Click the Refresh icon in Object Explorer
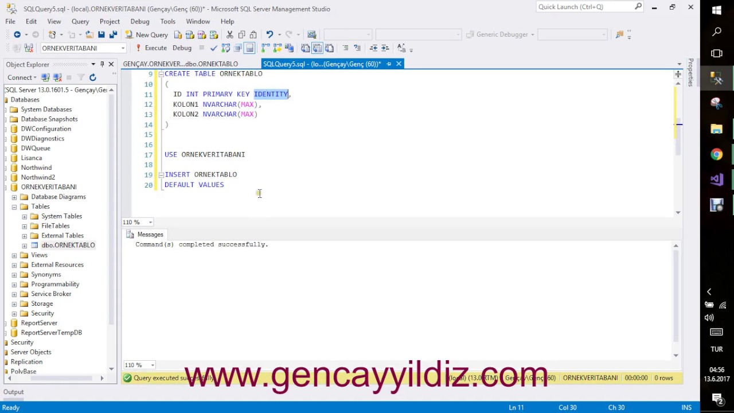Image resolution: width=734 pixels, height=413 pixels. tap(93, 77)
